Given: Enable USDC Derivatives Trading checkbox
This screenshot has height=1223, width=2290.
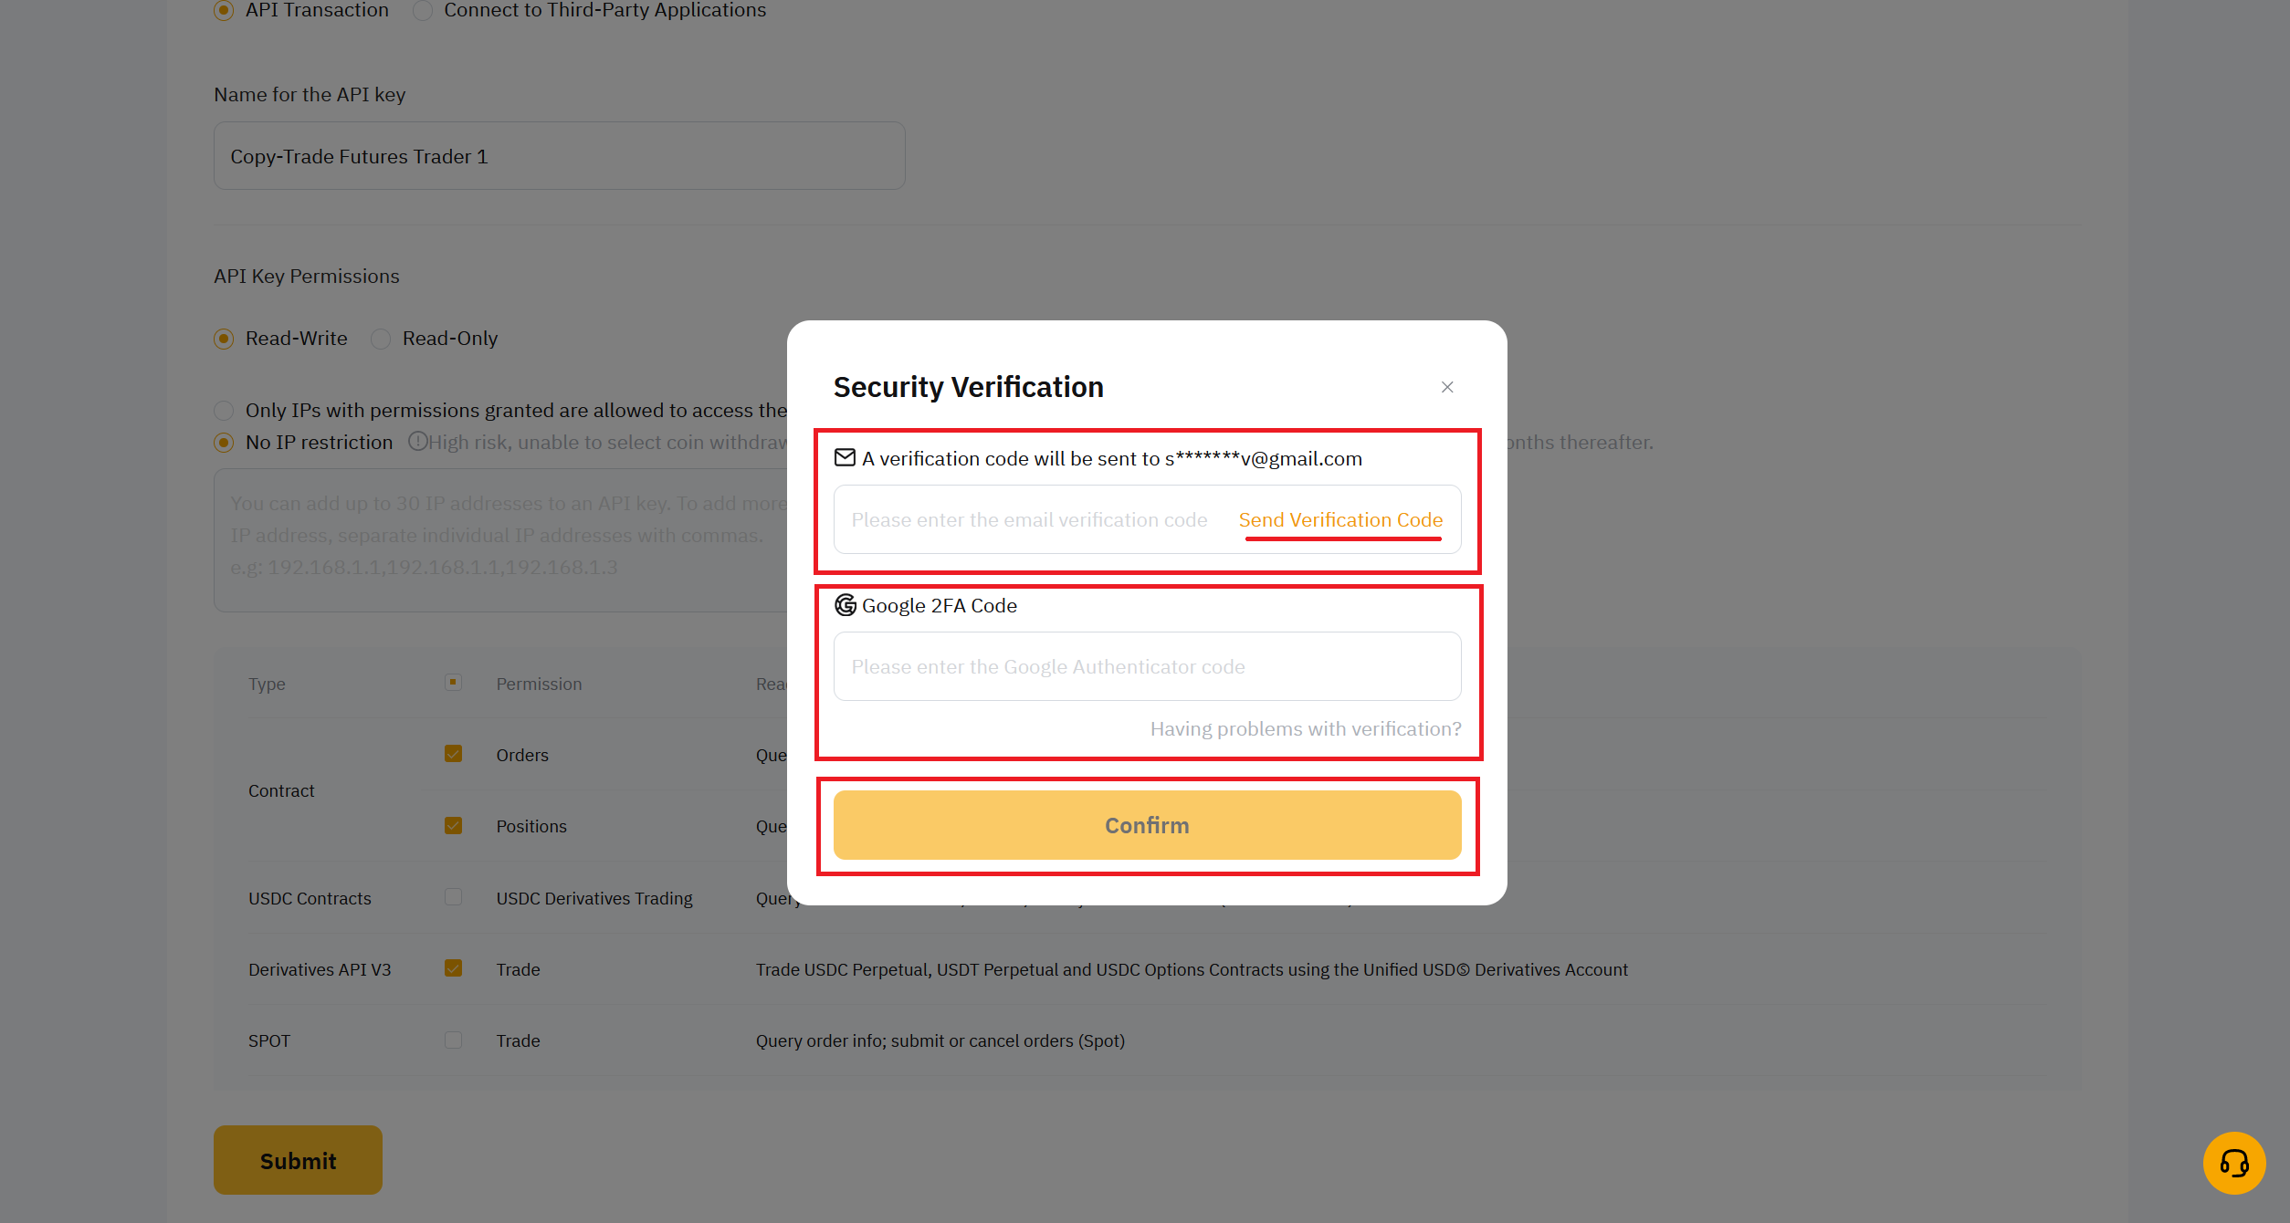Looking at the screenshot, I should pyautogui.click(x=453, y=897).
